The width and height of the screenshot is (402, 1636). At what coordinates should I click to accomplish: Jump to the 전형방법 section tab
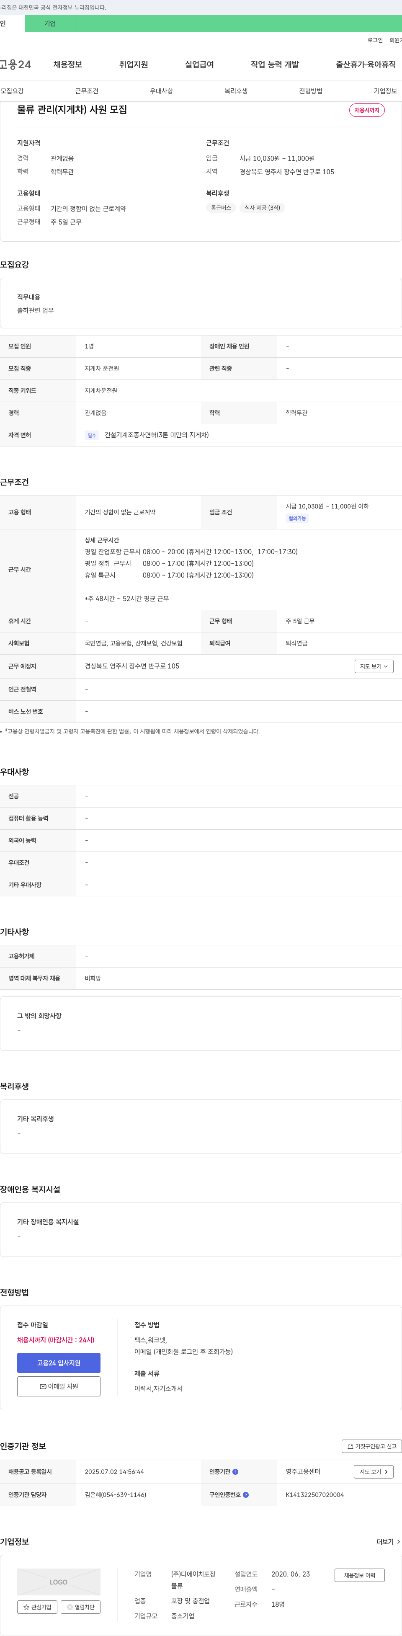tap(311, 91)
